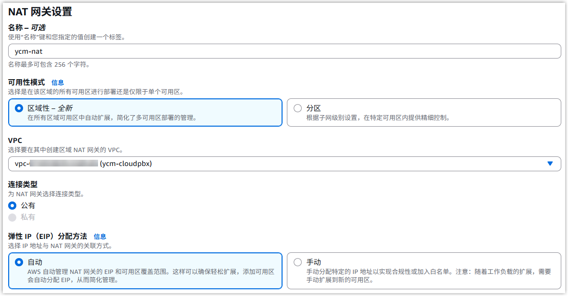The height and width of the screenshot is (296, 568).
Task: Click the 分区 card description text
Action: click(x=378, y=118)
